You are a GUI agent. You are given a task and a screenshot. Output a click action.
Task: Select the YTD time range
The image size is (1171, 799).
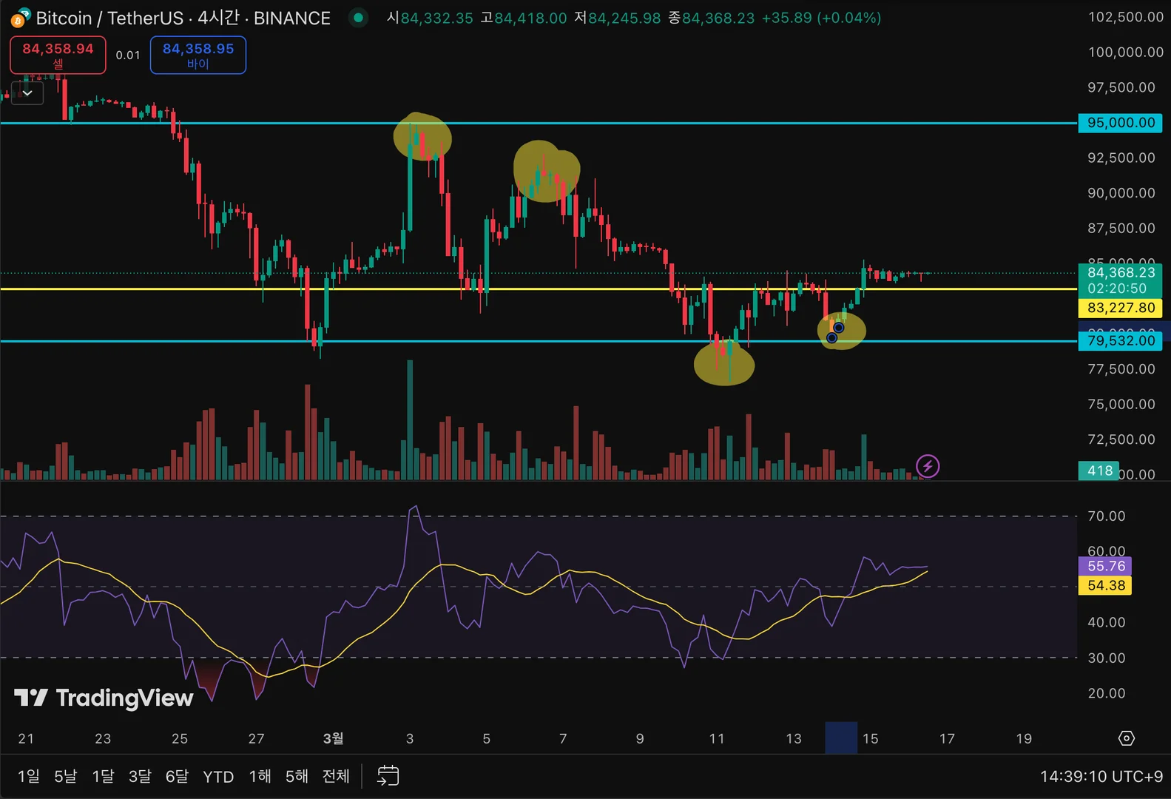point(218,776)
